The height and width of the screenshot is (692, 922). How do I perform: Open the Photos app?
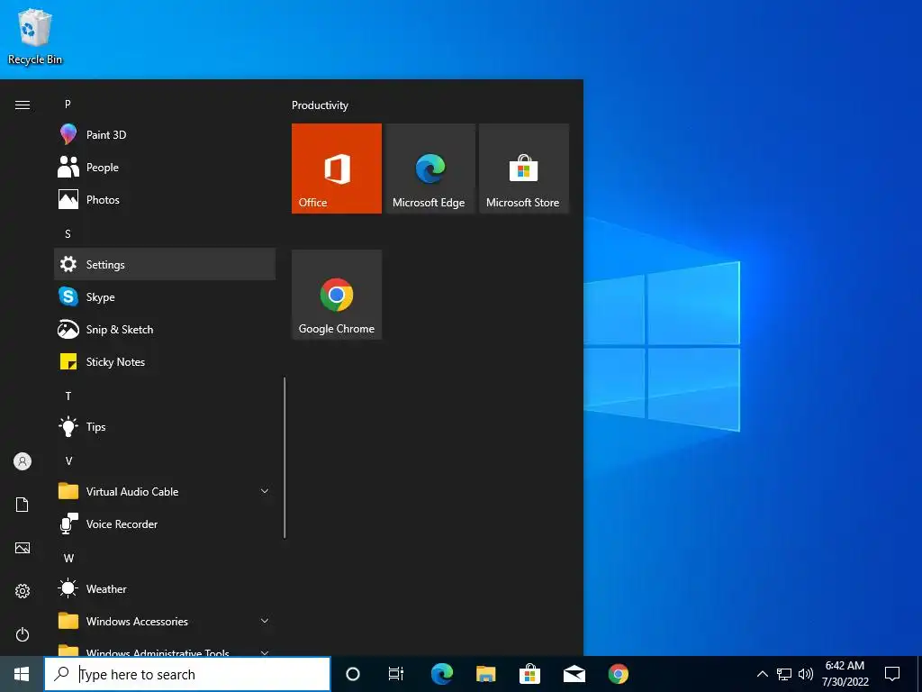(165, 199)
